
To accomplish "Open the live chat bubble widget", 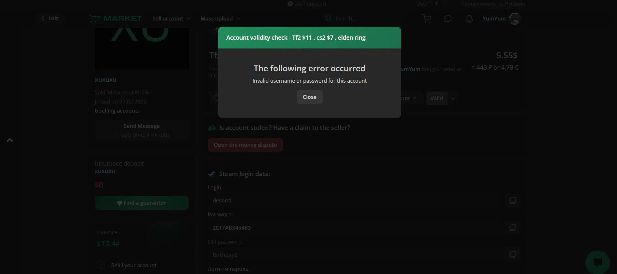I will (x=597, y=262).
